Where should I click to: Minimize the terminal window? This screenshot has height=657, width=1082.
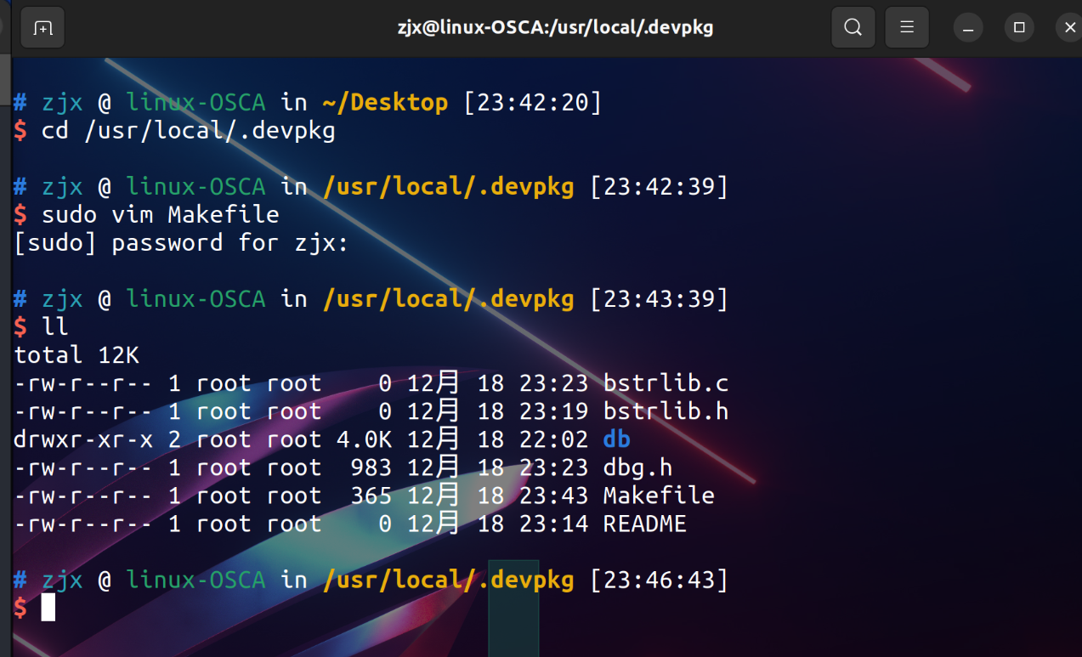(x=968, y=28)
